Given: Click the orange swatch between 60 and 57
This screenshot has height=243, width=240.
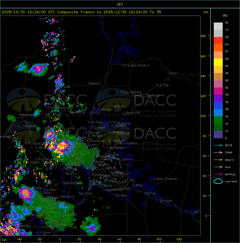Looking at the screenshot, I should click(218, 48).
